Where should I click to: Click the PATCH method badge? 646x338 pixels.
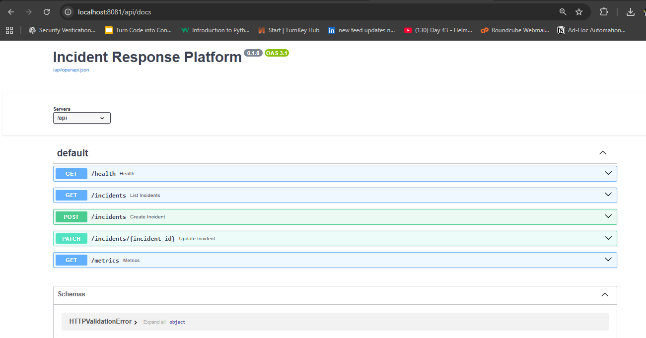[72, 239]
